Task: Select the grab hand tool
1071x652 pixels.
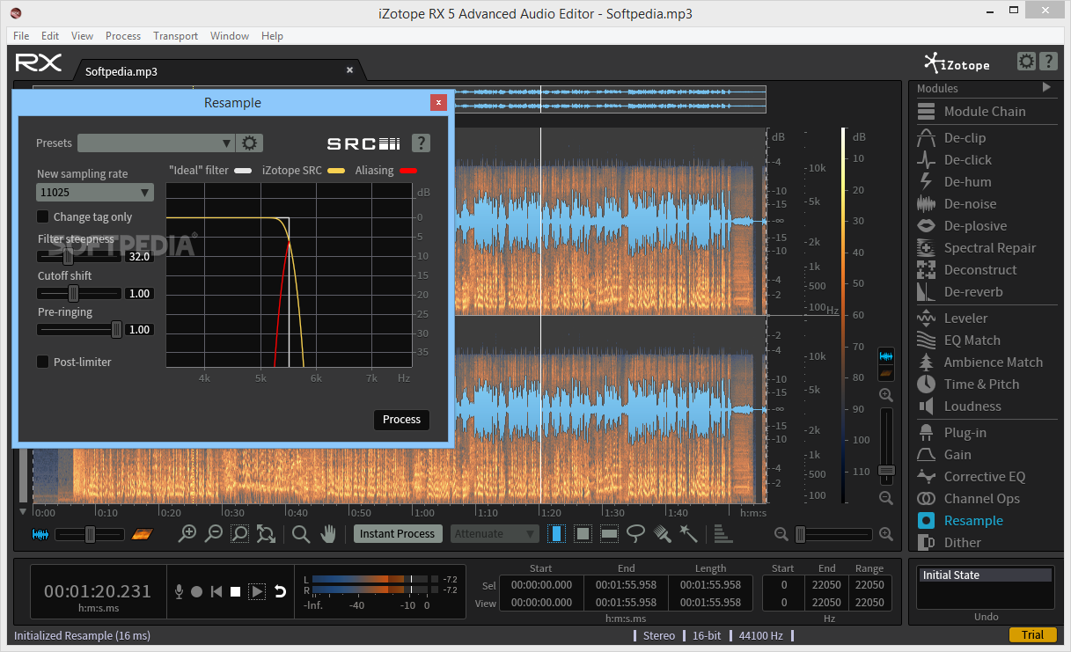Action: click(x=328, y=533)
